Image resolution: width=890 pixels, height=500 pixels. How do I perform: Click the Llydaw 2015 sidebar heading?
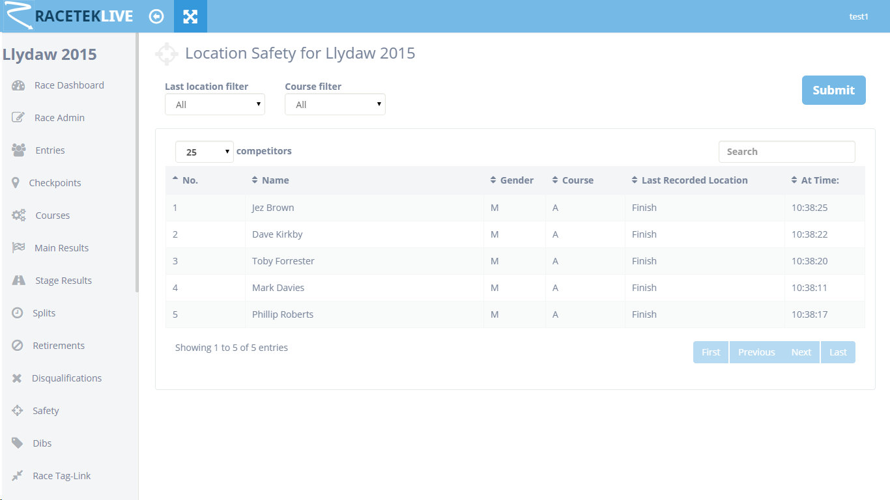50,54
